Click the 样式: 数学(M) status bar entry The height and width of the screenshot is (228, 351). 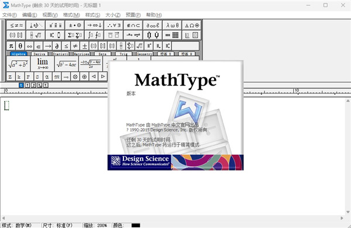click(x=17, y=225)
